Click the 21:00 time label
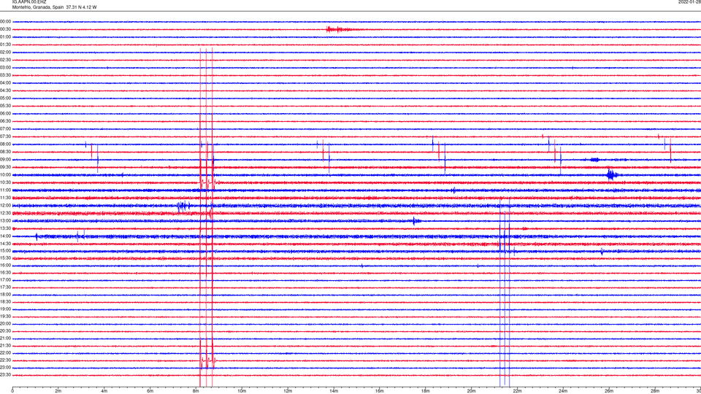 5,338
